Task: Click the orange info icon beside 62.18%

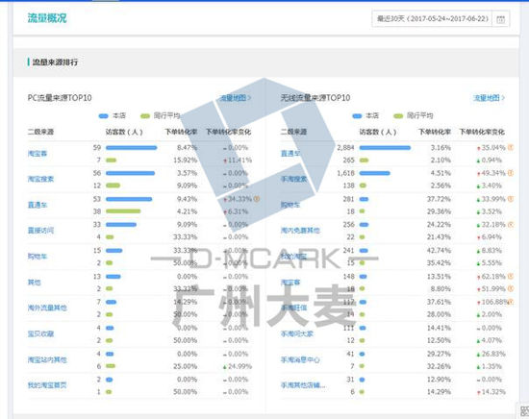Action: 511,277
